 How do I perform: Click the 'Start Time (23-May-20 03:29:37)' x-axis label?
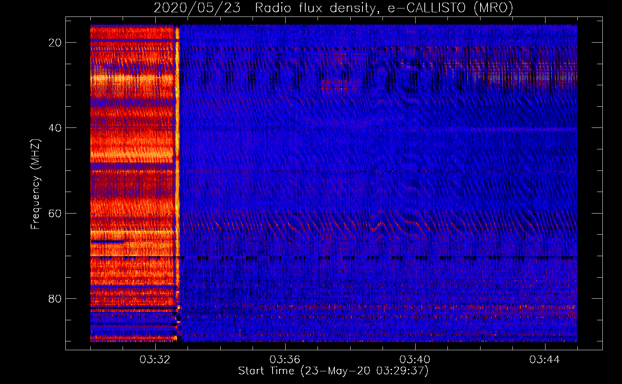coord(333,371)
